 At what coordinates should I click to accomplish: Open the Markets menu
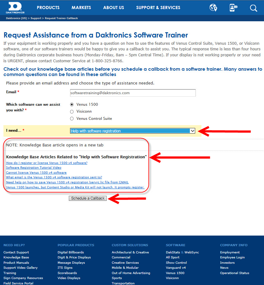click(81, 8)
